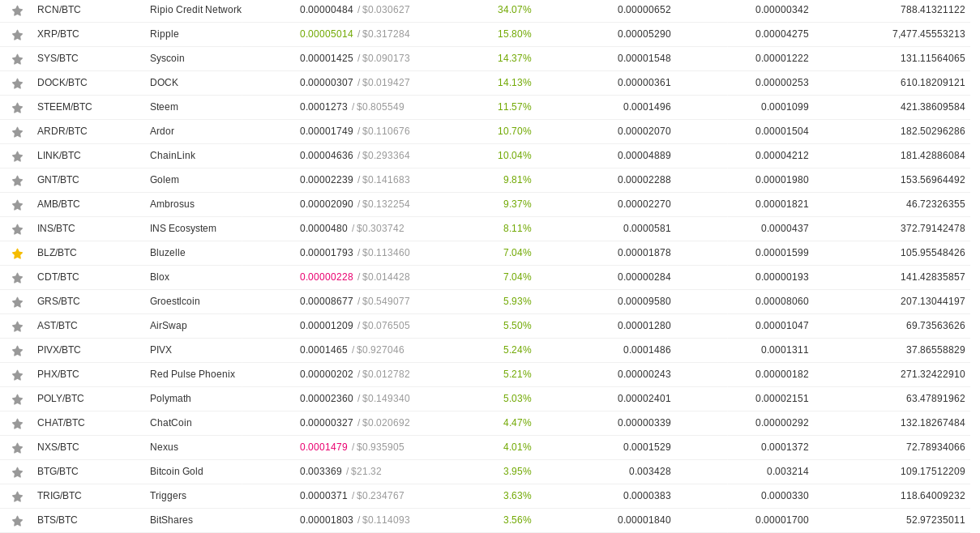The width and height of the screenshot is (980, 533).
Task: Add ARDR/BTC to favorites
Action: tap(17, 132)
